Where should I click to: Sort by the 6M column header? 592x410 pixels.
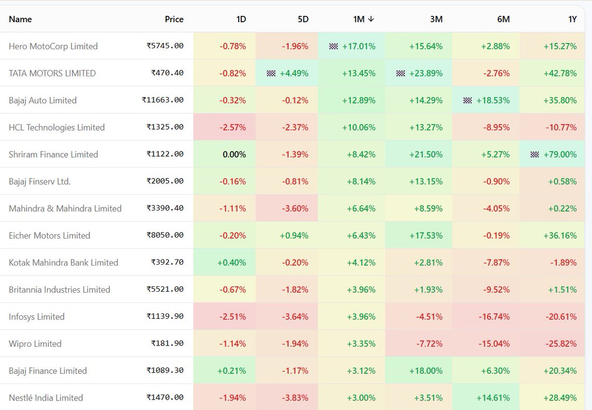[503, 19]
